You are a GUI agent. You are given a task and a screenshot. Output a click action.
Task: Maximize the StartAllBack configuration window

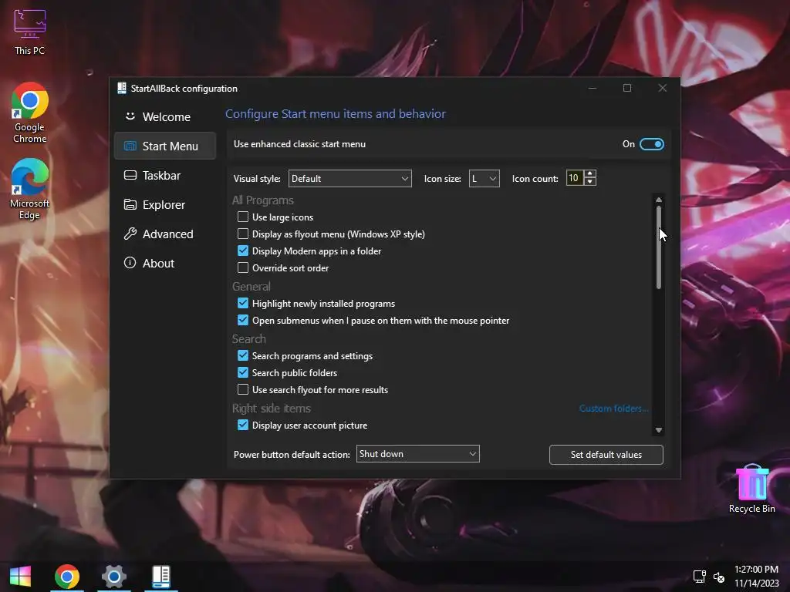coord(627,88)
